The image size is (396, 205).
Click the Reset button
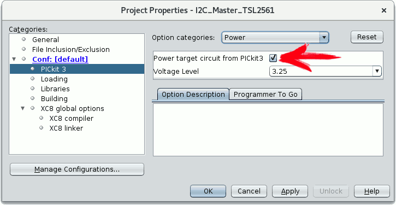click(367, 37)
